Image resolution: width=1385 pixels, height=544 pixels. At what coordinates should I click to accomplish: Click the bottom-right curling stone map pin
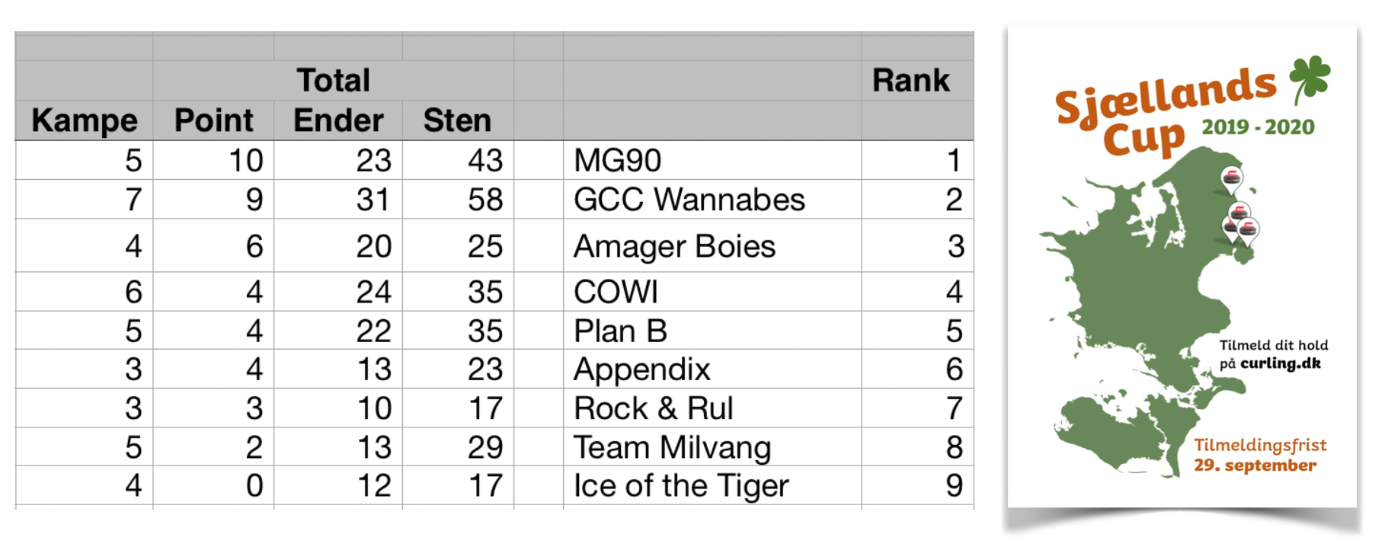[1248, 232]
